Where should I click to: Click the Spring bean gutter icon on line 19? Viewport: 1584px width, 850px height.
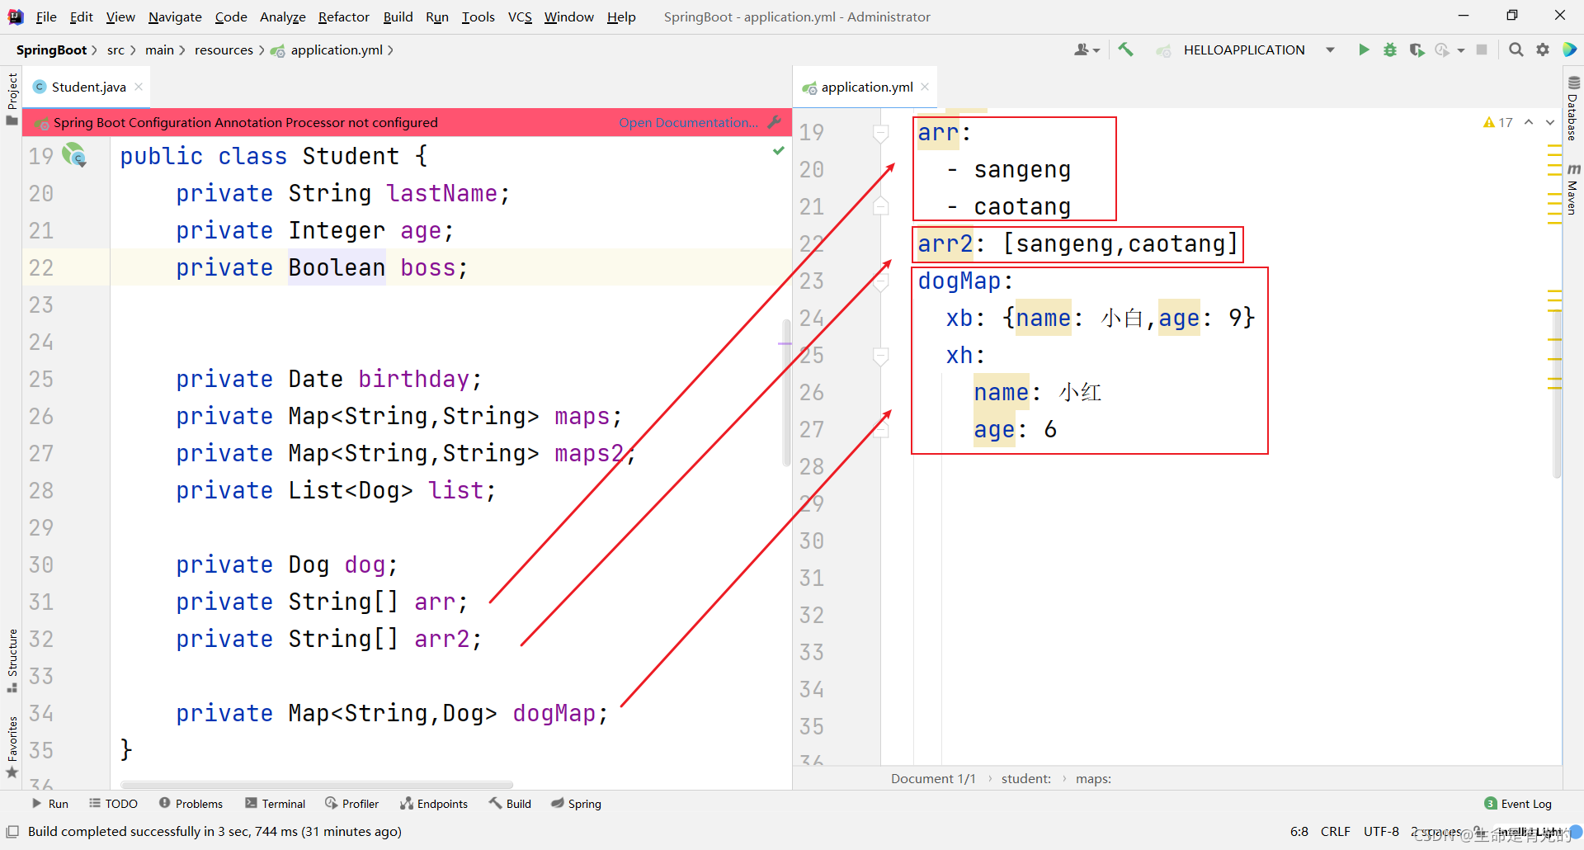(75, 154)
